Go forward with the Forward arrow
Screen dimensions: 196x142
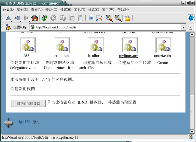click(x=26, y=18)
